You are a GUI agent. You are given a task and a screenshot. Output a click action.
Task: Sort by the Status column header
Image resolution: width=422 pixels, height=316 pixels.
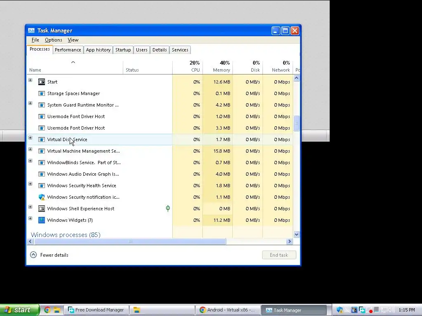[148, 67]
